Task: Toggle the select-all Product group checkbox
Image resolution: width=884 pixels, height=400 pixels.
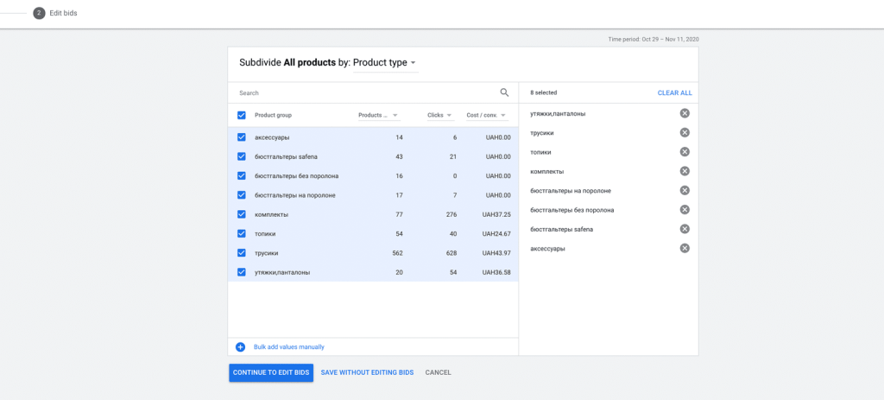Action: 242,115
